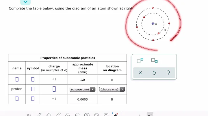
Task: Click location 'B' cell in the table
Action: tap(112, 99)
